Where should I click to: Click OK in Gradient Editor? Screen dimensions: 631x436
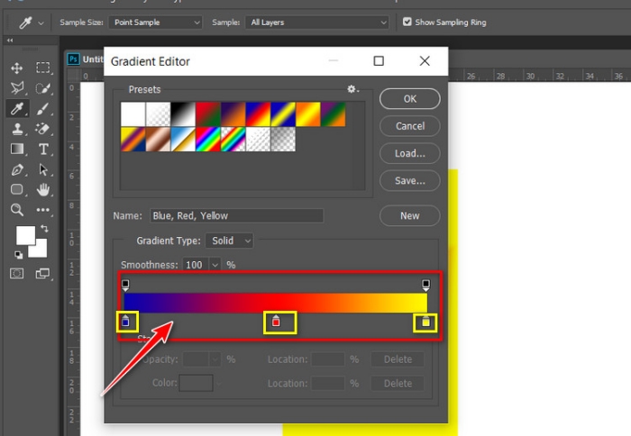coord(409,99)
